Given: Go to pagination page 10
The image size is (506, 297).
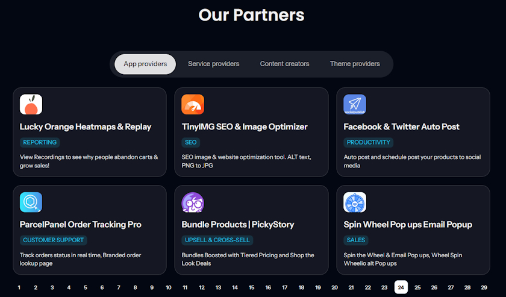Looking at the screenshot, I should click(x=169, y=287).
